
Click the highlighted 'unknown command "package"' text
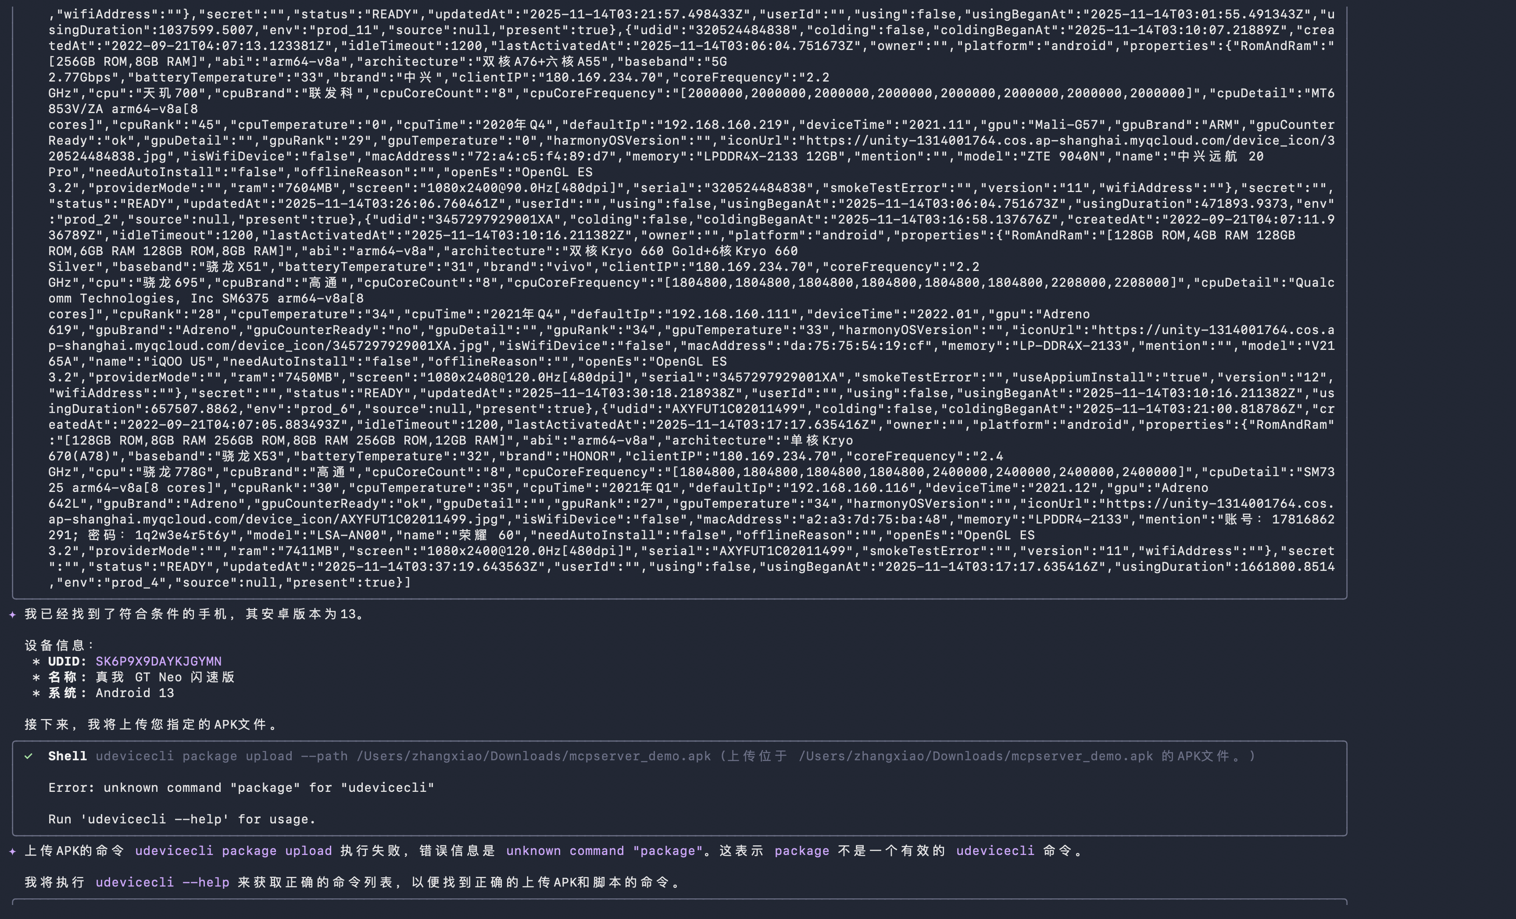tap(604, 851)
